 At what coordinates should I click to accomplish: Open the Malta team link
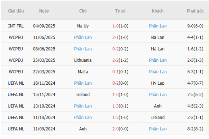(x=83, y=72)
